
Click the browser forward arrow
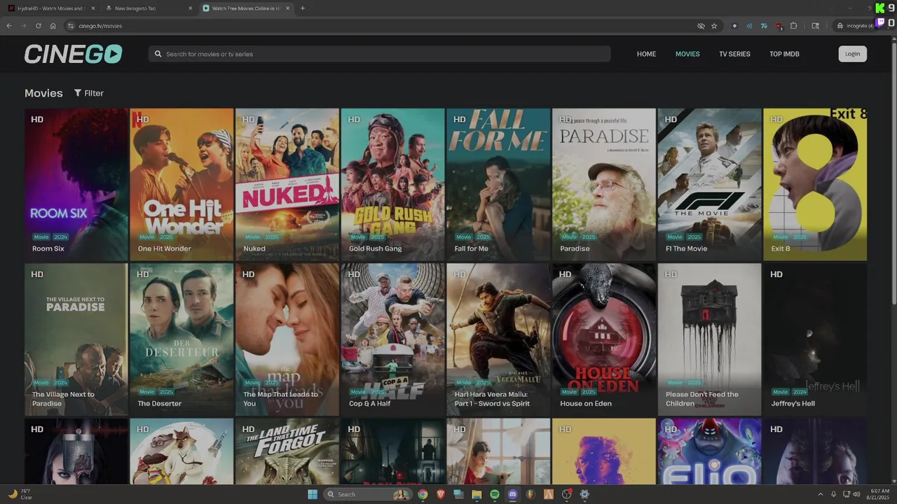(24, 26)
